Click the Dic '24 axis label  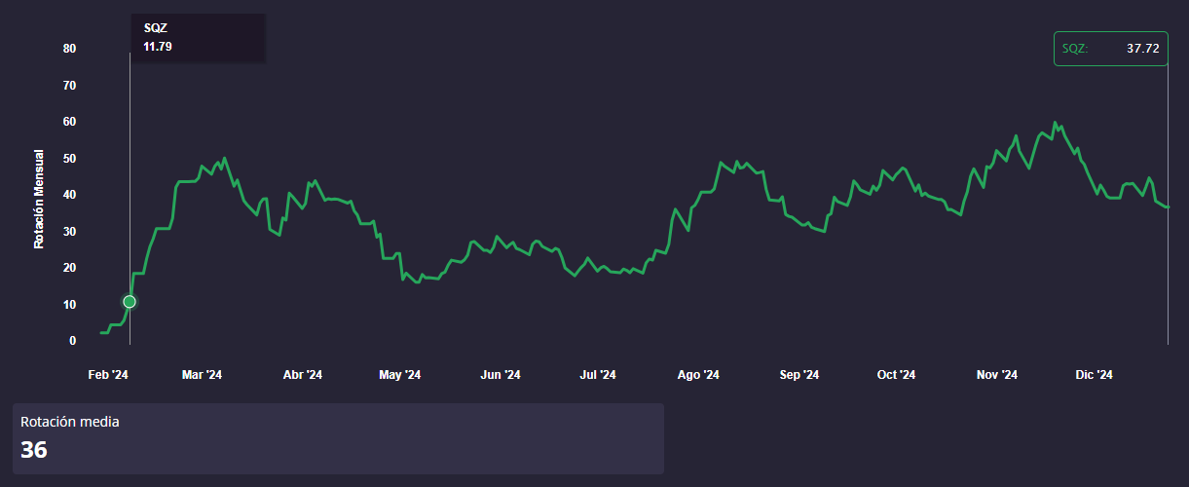point(1094,375)
